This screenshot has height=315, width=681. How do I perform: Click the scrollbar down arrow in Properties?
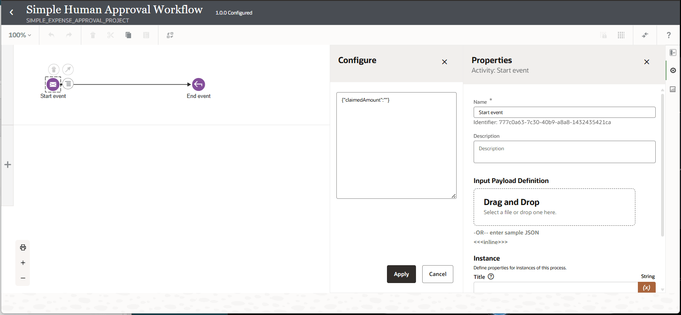662,290
